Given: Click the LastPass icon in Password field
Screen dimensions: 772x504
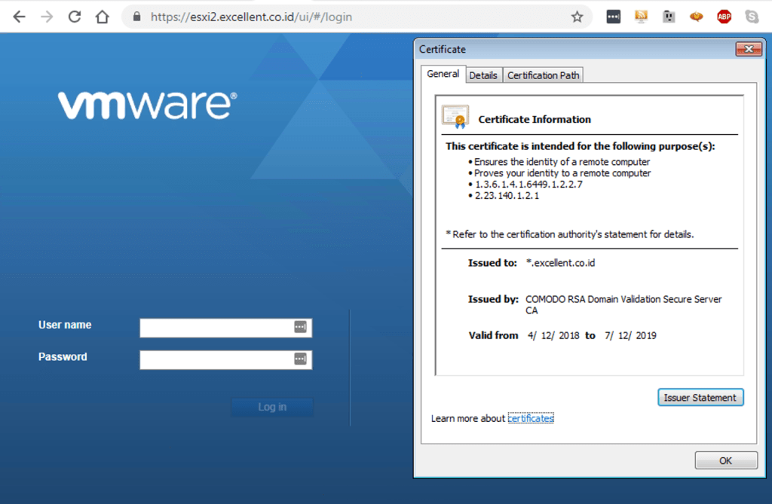Looking at the screenshot, I should [300, 359].
